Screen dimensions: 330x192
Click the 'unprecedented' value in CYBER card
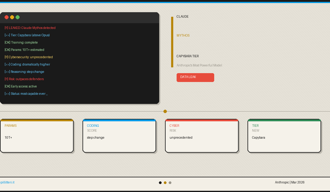point(181,138)
